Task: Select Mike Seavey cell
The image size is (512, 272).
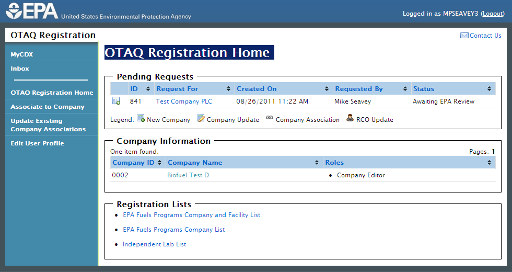Action: click(353, 101)
